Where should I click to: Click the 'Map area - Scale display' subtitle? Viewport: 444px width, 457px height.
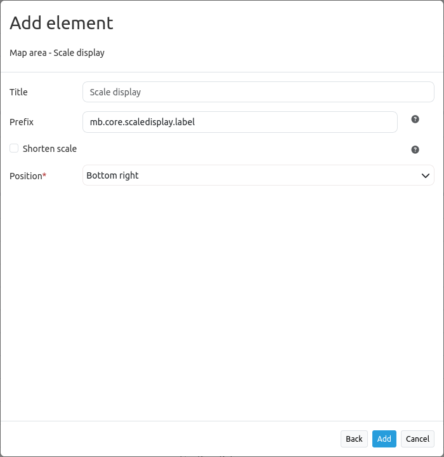tap(57, 53)
